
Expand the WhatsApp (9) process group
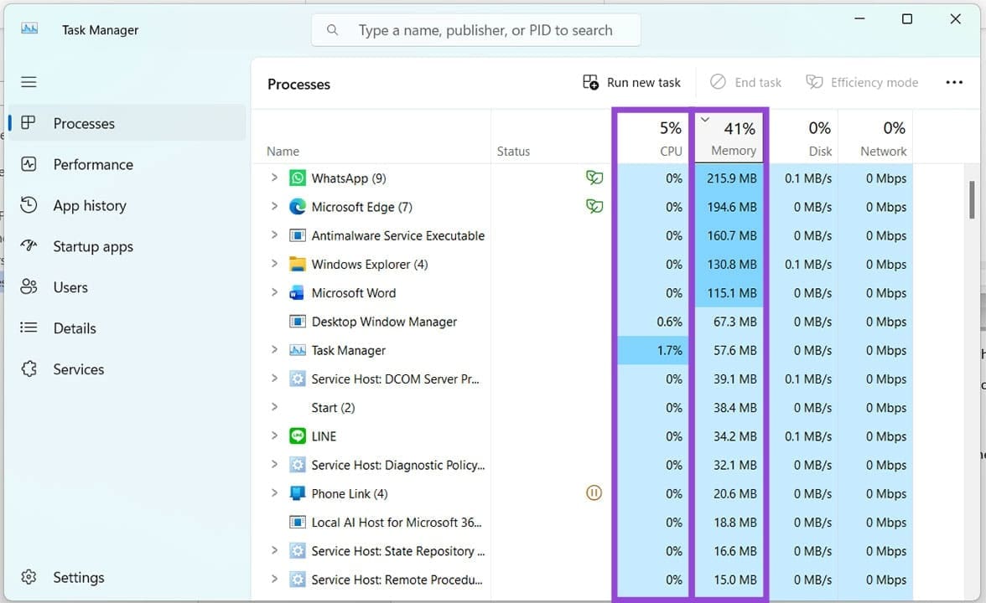(x=274, y=178)
